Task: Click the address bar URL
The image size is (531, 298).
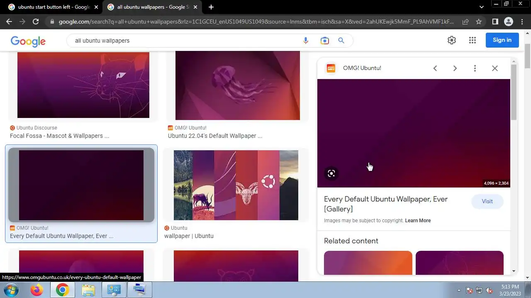Action: pos(256,22)
